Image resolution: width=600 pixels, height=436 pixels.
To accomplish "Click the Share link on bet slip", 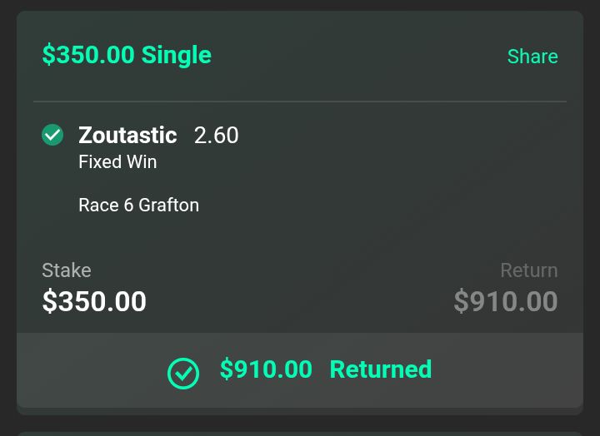I will (x=532, y=57).
